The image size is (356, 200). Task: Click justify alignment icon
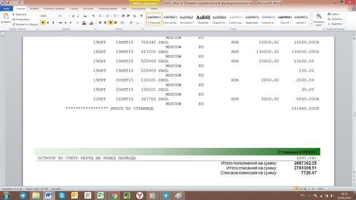pyautogui.click(x=116, y=23)
